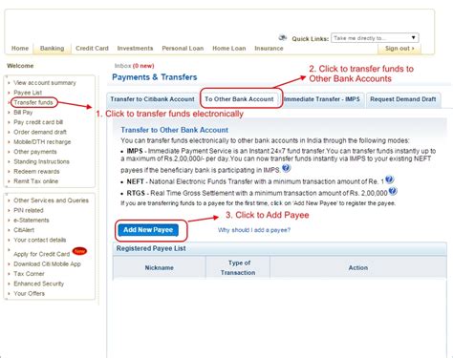Click the Type of Transaction column header
The height and width of the screenshot is (358, 453).
point(238,268)
